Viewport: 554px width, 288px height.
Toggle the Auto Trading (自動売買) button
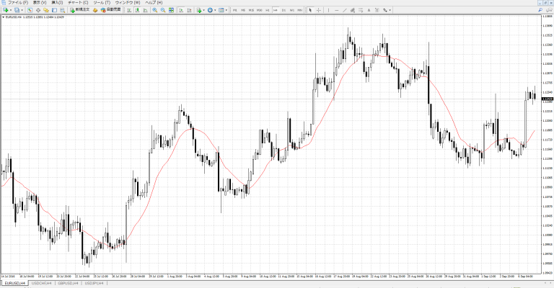point(108,10)
